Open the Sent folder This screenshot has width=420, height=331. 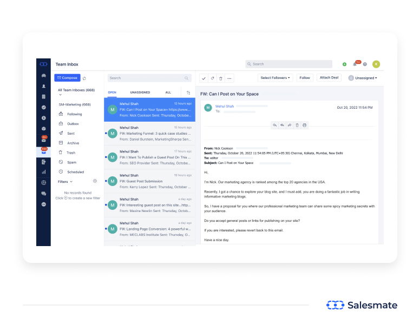pos(67,134)
